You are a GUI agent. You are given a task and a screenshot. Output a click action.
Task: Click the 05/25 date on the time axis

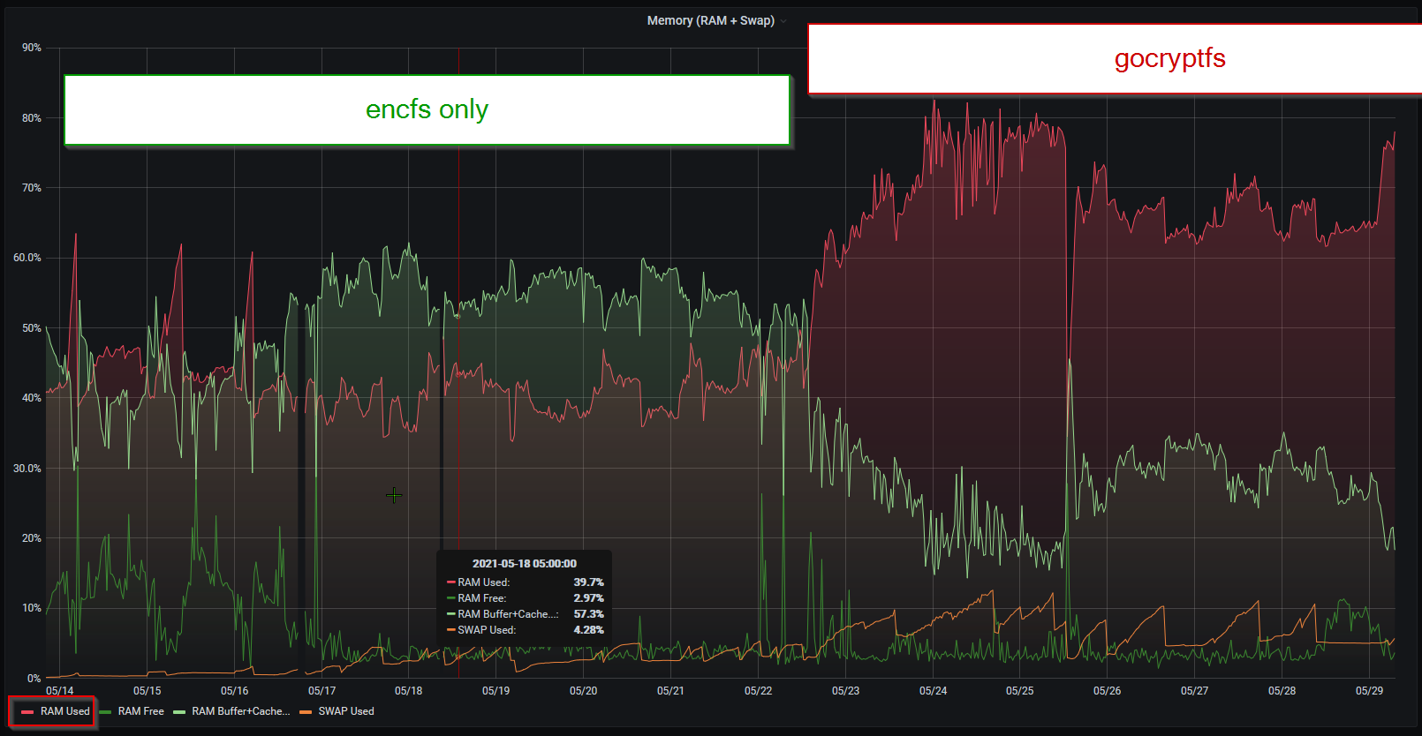click(1020, 691)
